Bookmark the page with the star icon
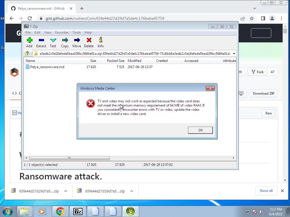 pyautogui.click(x=252, y=18)
